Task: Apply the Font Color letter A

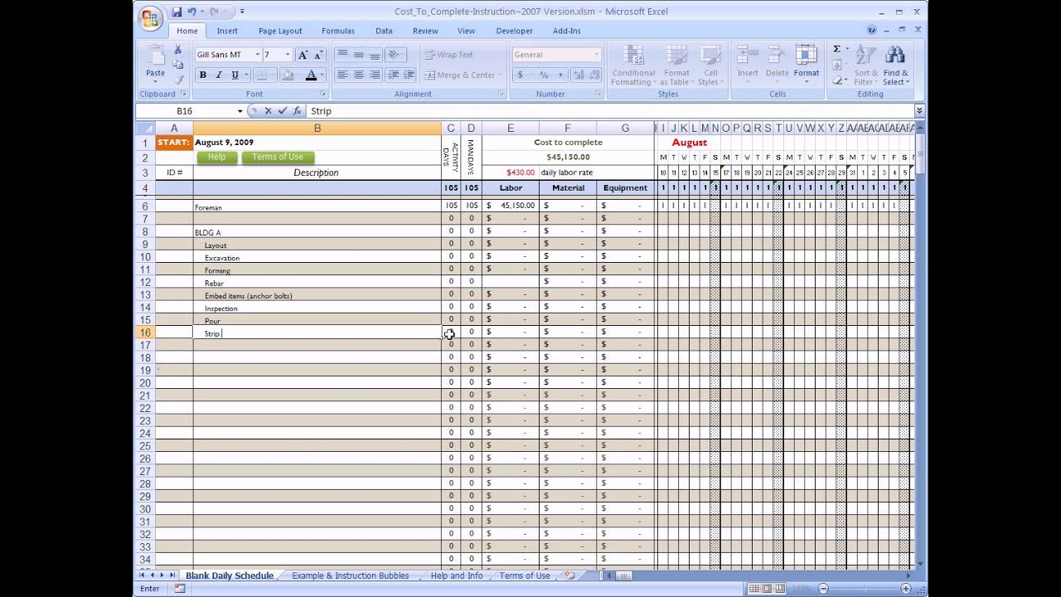Action: [x=311, y=75]
